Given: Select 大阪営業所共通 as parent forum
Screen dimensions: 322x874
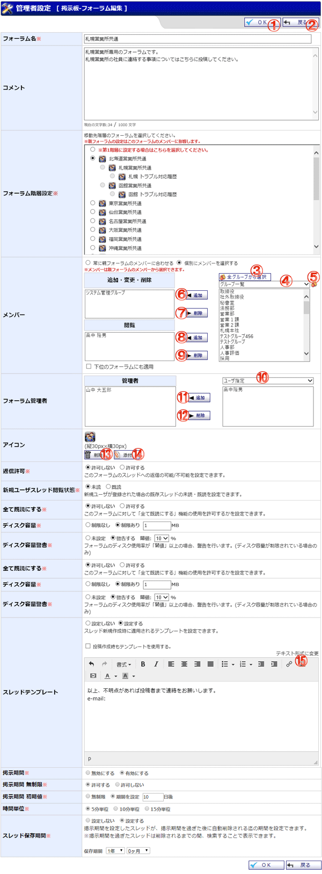Looking at the screenshot, I should coord(93,230).
